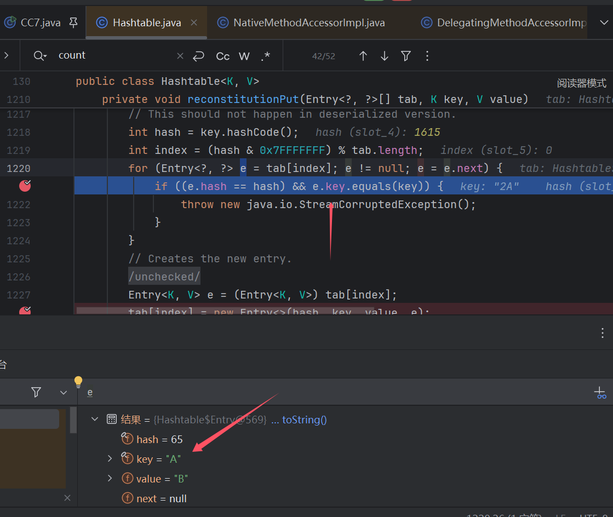Open search history from magnifier icon
Viewport: 613px width, 517px height.
40,56
